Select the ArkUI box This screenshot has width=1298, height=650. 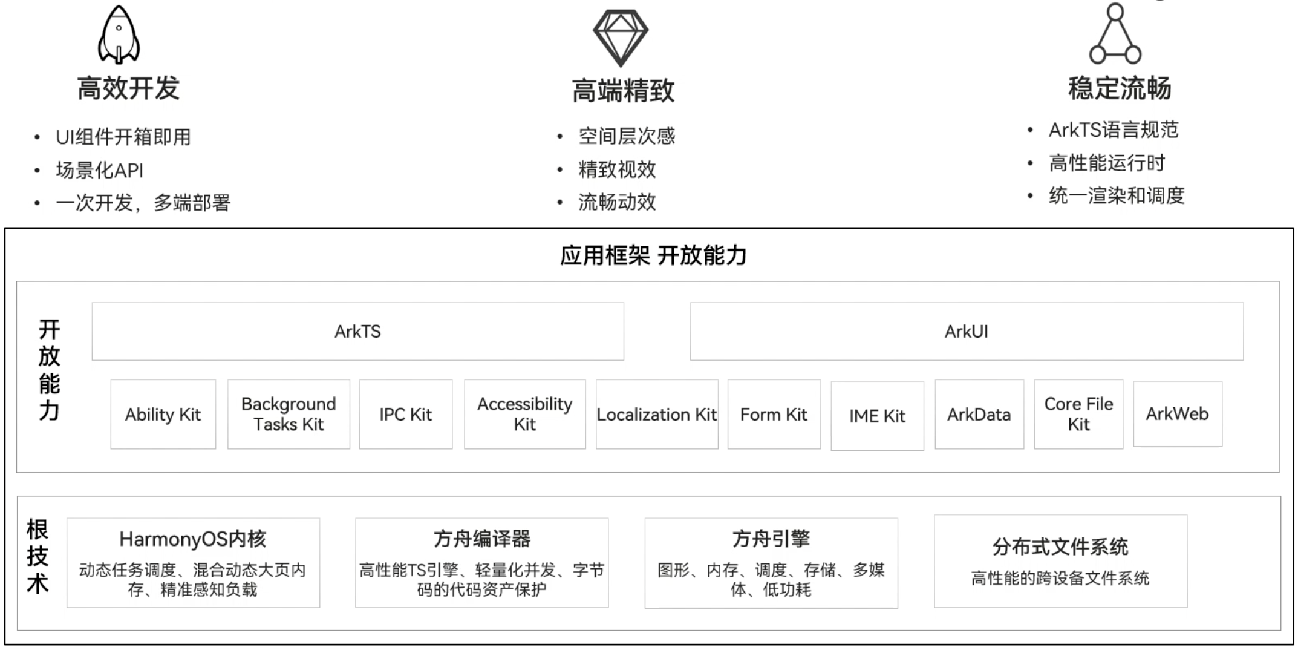[967, 332]
